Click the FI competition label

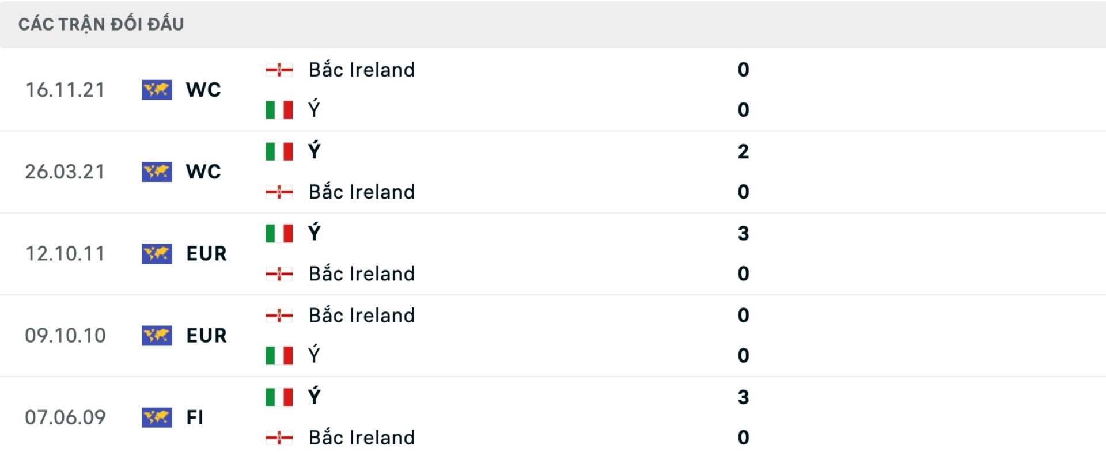tap(195, 417)
